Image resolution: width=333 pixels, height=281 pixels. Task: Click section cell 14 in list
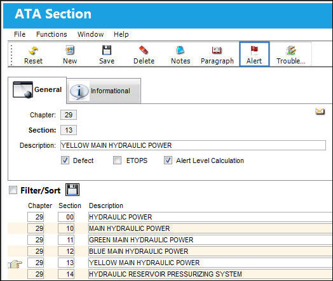pos(66,274)
